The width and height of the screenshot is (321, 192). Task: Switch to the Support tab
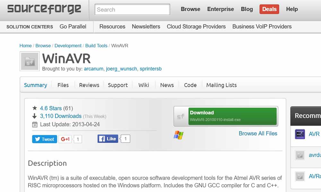point(118,85)
